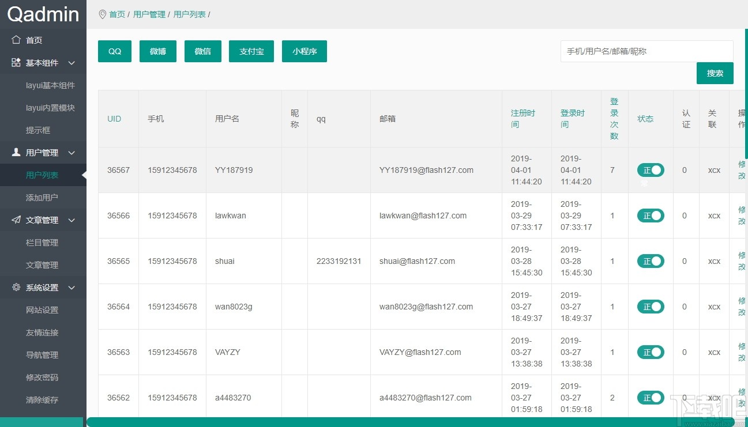The width and height of the screenshot is (748, 427).
Task: Toggle the status switch for user lawkwan
Action: tap(651, 216)
